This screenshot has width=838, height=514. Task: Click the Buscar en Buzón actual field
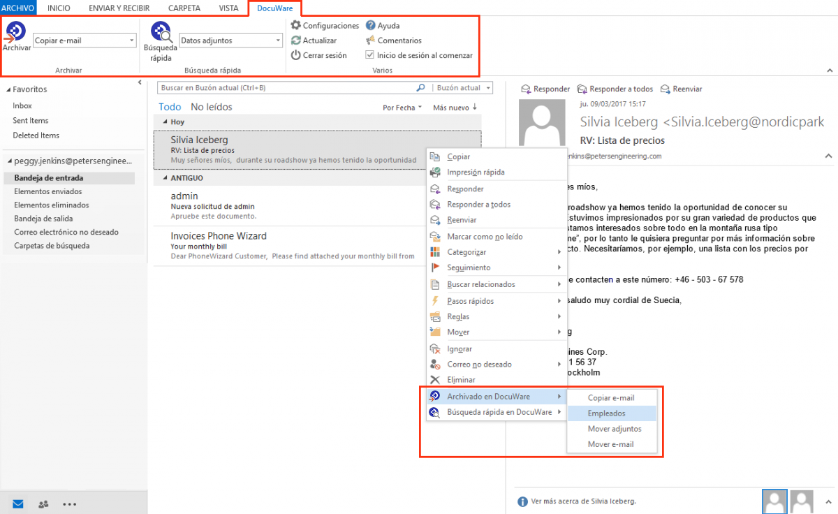click(286, 88)
